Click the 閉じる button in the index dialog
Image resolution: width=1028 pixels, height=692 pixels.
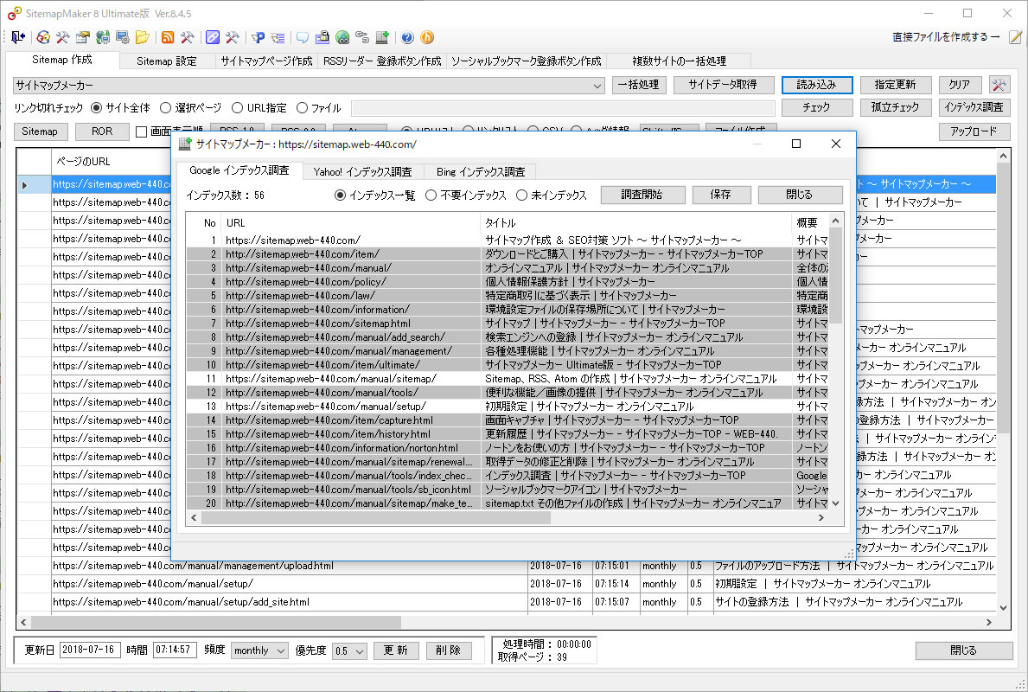click(800, 195)
